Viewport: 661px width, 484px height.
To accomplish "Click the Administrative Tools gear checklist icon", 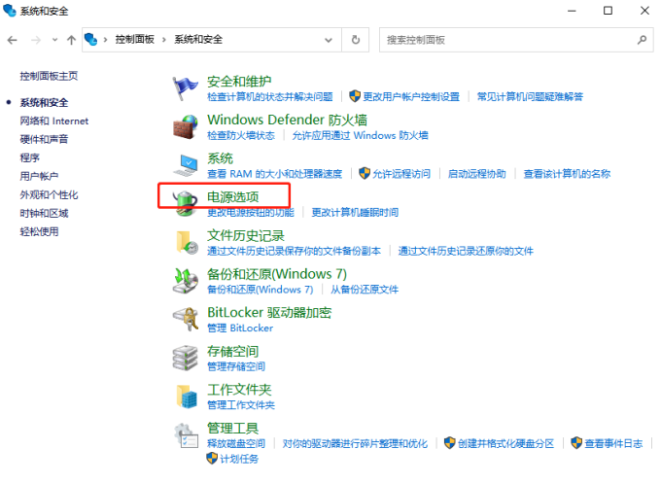I will 186,435.
